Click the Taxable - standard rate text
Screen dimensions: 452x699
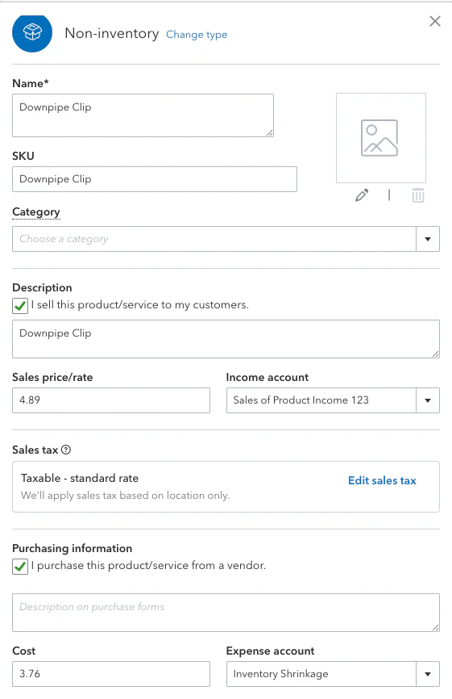[x=80, y=479]
